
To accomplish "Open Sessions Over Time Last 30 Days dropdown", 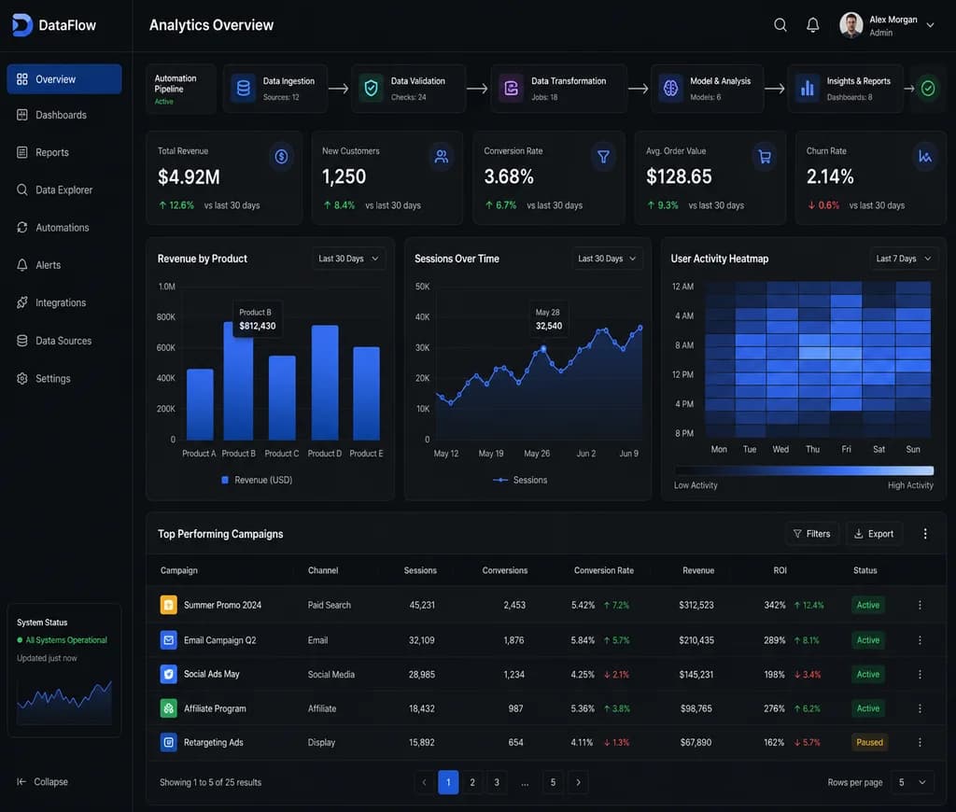I will pyautogui.click(x=607, y=259).
